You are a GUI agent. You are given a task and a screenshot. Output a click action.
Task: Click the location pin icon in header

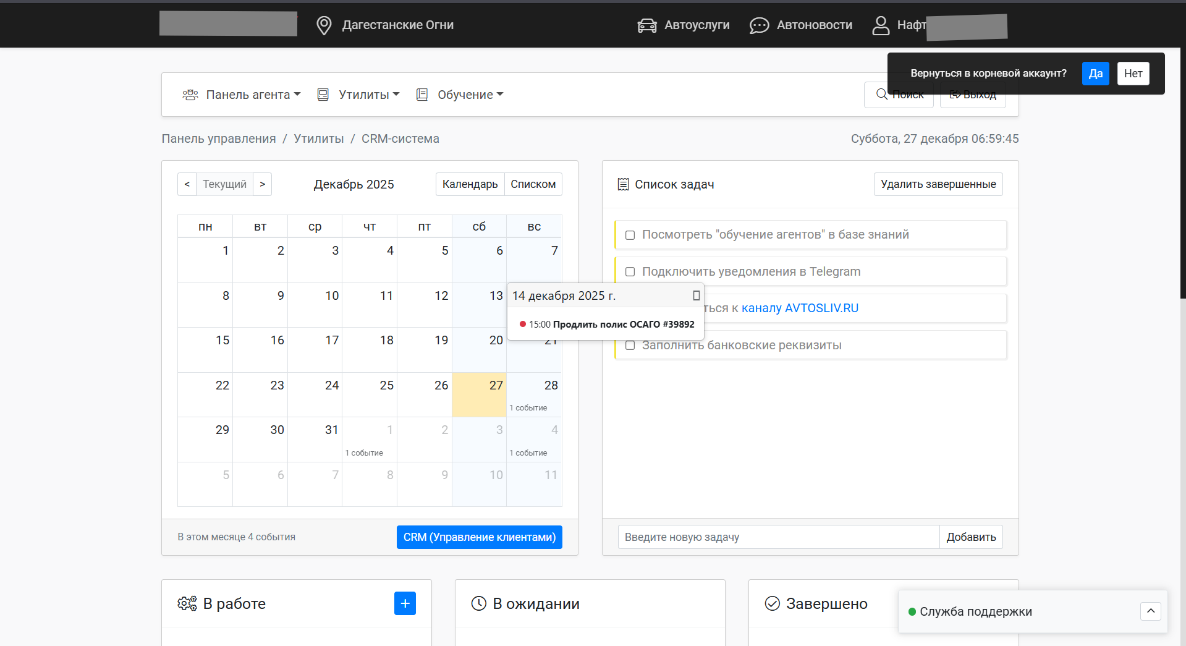(x=324, y=25)
